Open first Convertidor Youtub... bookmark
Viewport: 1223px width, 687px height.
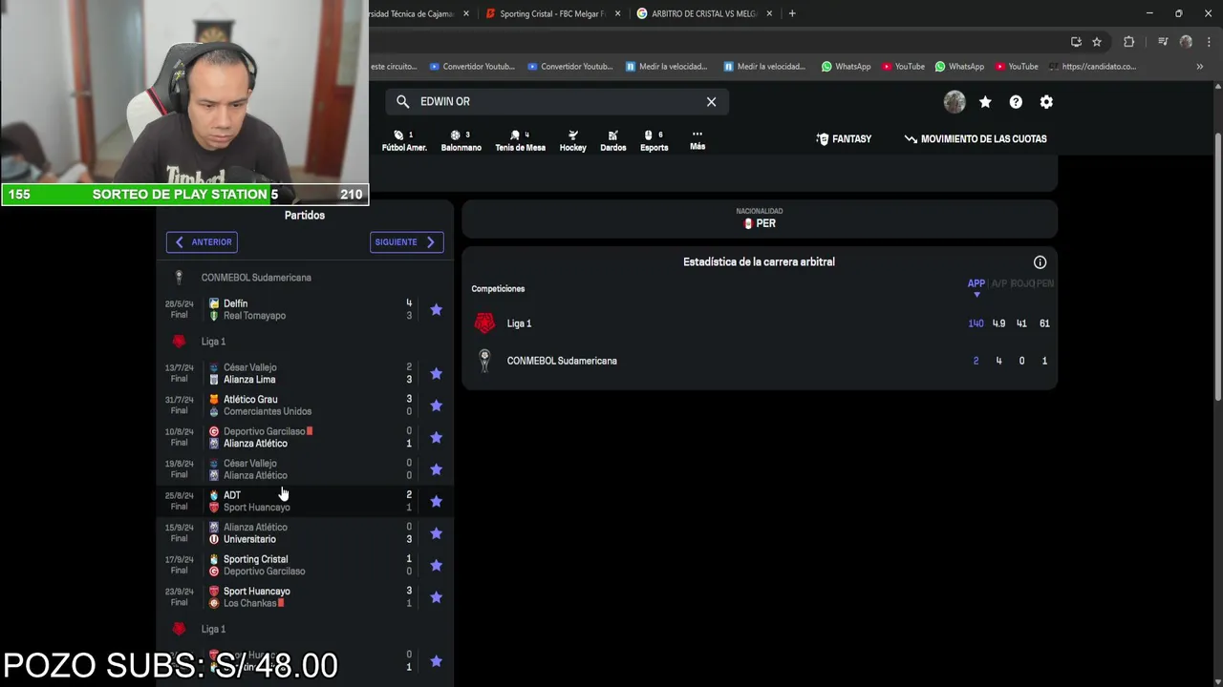pyautogui.click(x=472, y=67)
